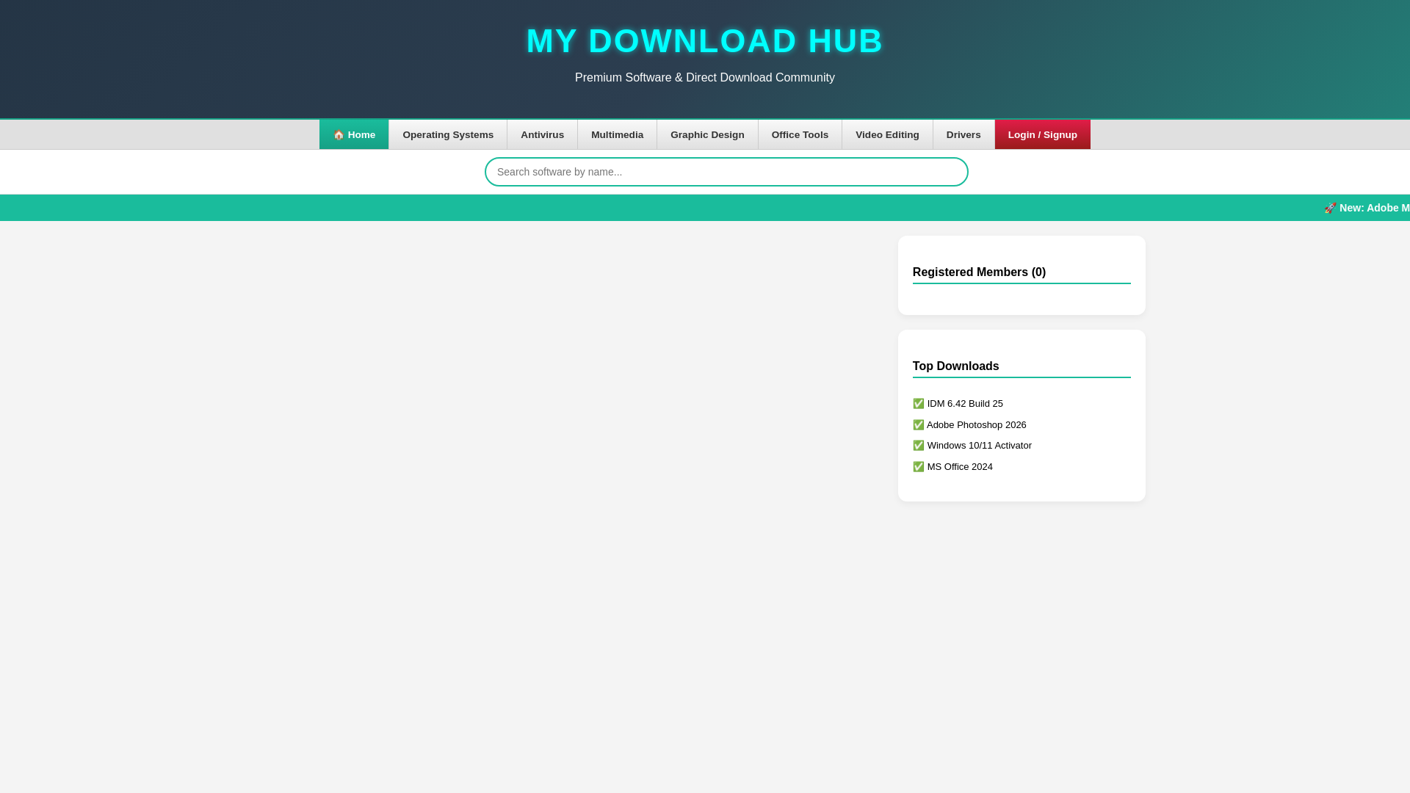Open Windows 10/11 Activator entry
Viewport: 1410px width, 793px height.
tap(980, 446)
